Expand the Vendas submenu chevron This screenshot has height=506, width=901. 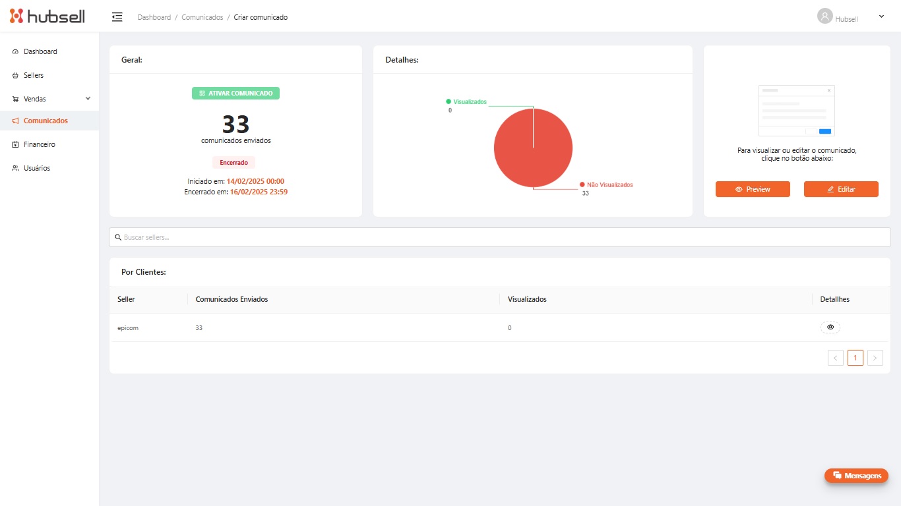88,99
